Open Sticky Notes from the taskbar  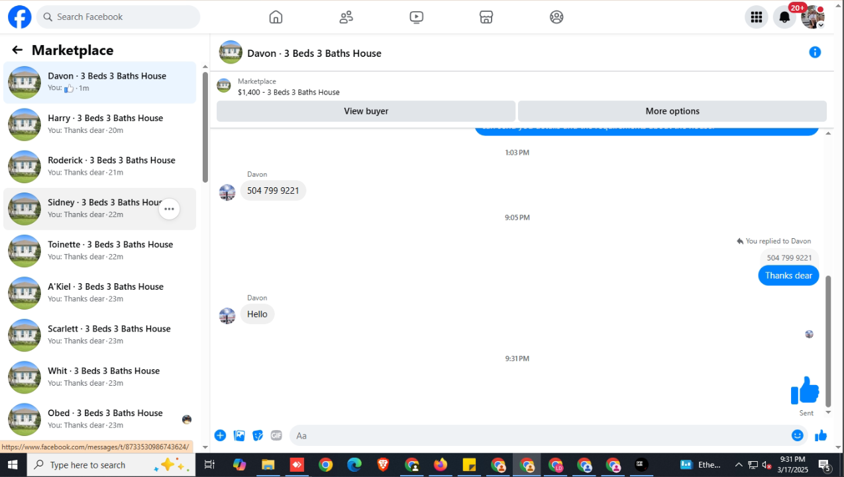pyautogui.click(x=469, y=464)
